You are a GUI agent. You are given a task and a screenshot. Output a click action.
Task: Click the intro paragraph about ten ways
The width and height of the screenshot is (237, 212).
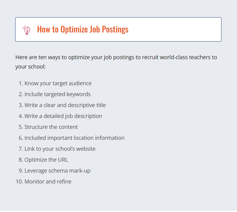point(116,62)
